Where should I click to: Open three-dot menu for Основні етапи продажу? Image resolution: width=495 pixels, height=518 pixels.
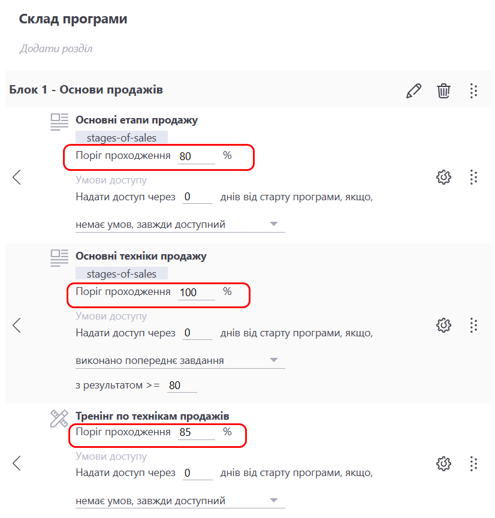point(473,177)
